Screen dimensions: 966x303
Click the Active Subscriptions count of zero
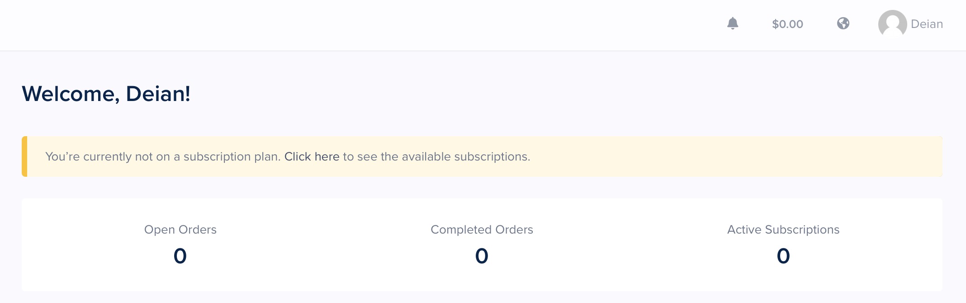(783, 256)
